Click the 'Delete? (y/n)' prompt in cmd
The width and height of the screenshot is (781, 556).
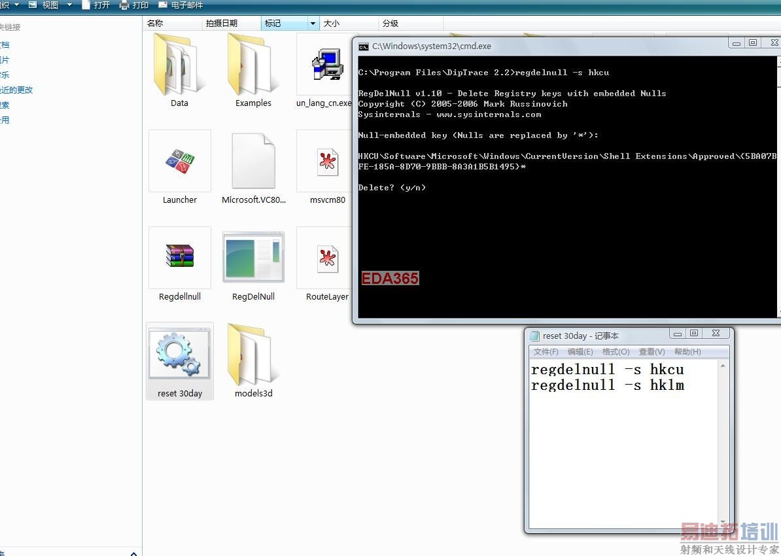pyautogui.click(x=392, y=187)
